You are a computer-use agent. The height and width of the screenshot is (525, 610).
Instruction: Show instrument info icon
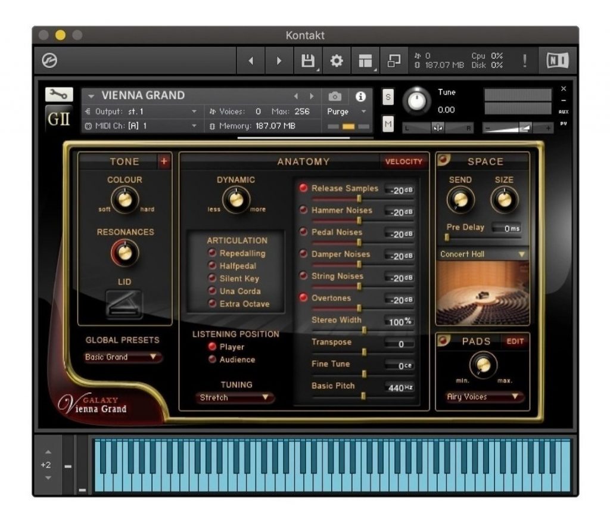pos(360,96)
